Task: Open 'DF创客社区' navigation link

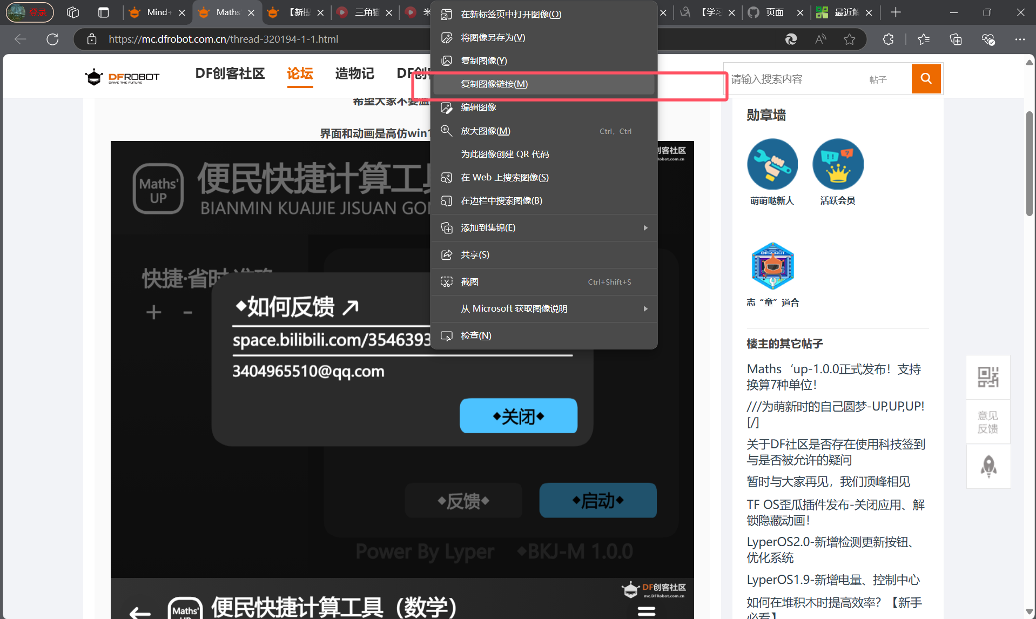Action: click(230, 73)
